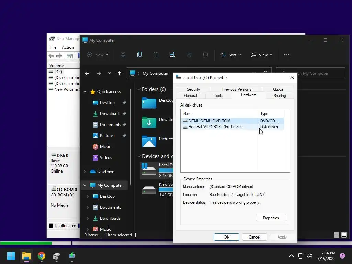Image resolution: width=352 pixels, height=264 pixels.
Task: Select Disk 0 in Disk Management
Action: point(64,166)
